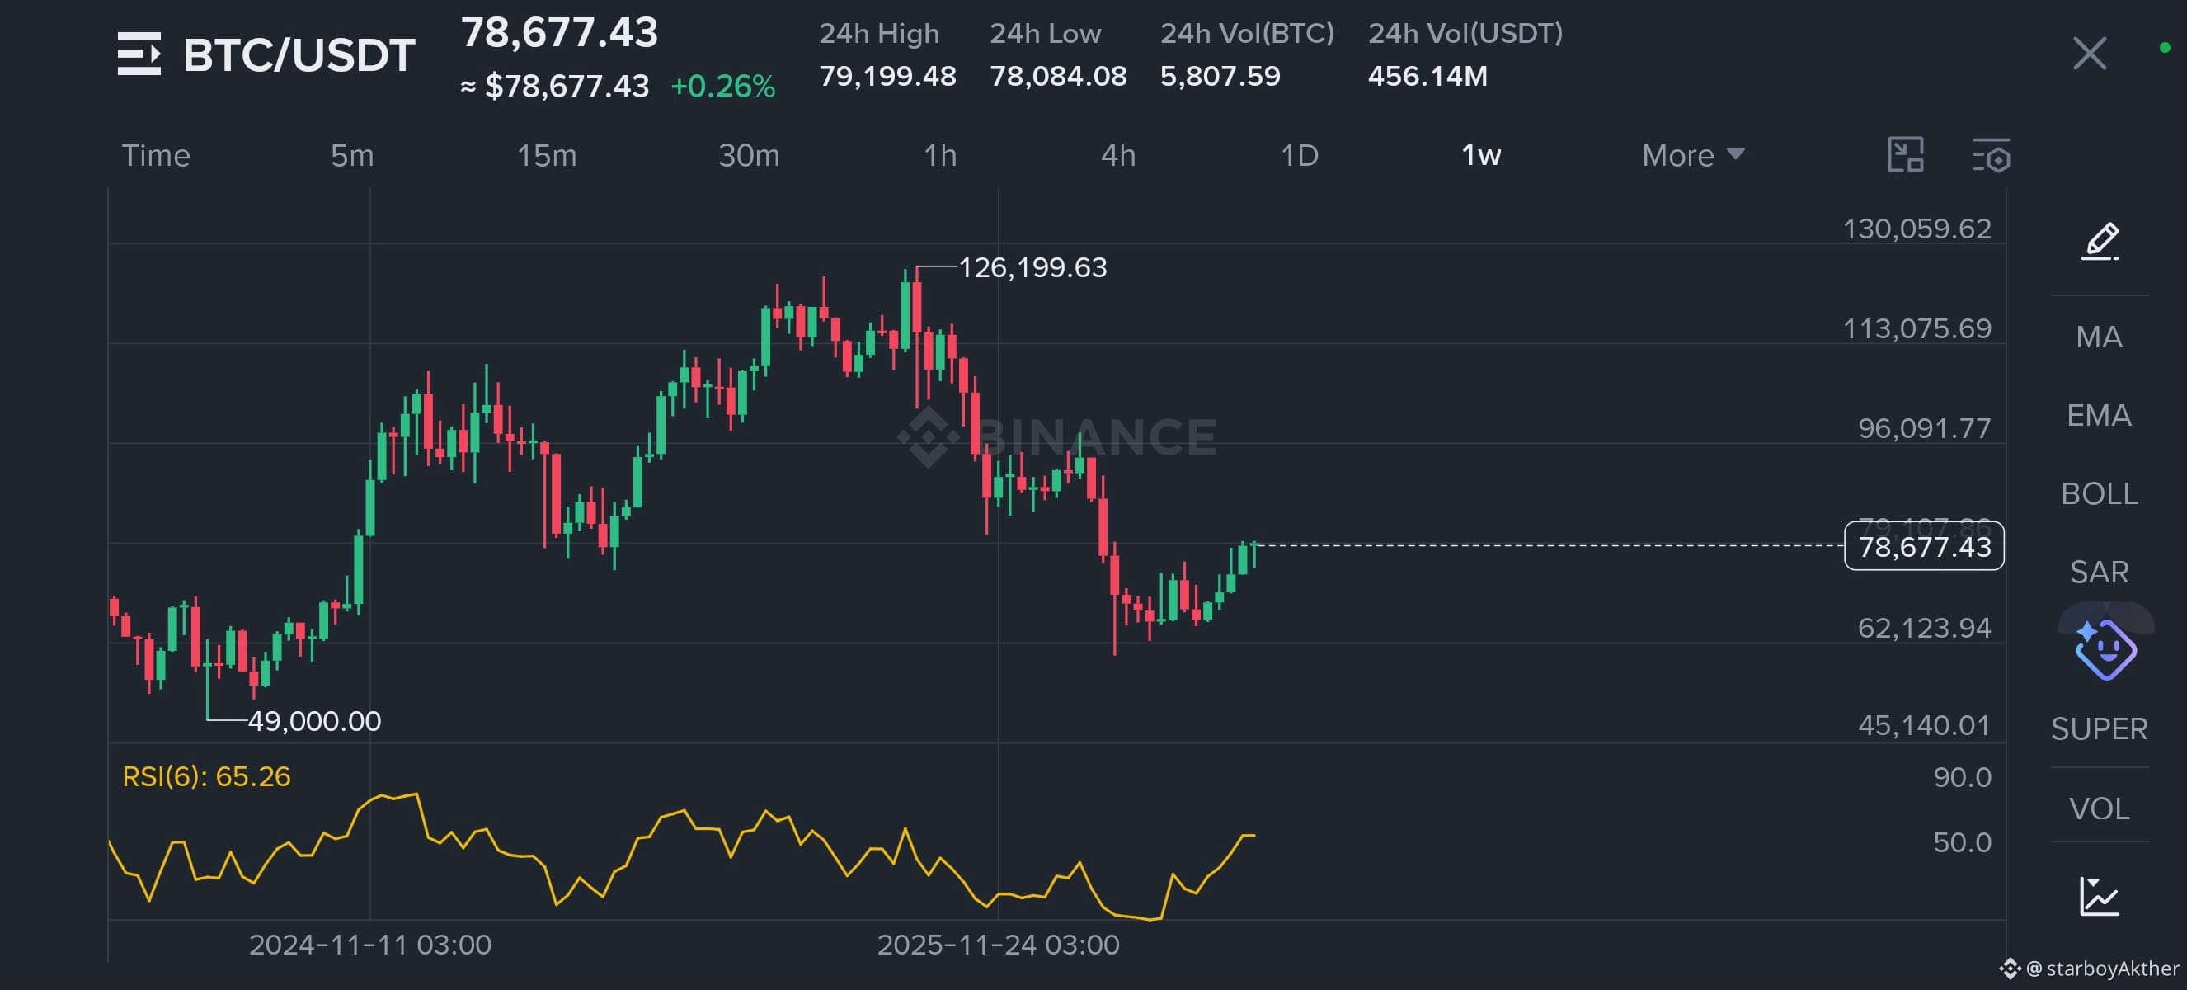Click the RSI 50.0 axis label
The width and height of the screenshot is (2187, 990).
[x=1962, y=841]
